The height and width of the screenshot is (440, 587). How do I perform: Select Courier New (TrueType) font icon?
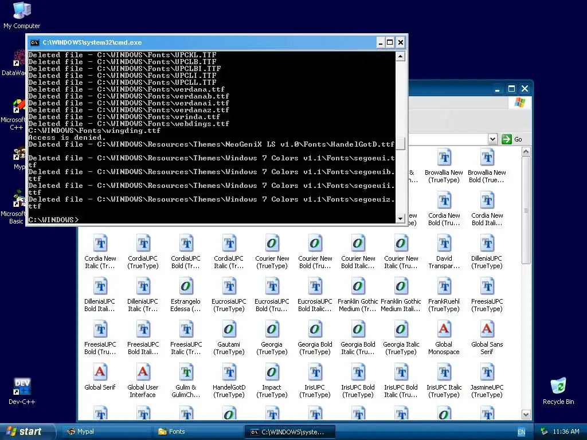[x=272, y=252]
